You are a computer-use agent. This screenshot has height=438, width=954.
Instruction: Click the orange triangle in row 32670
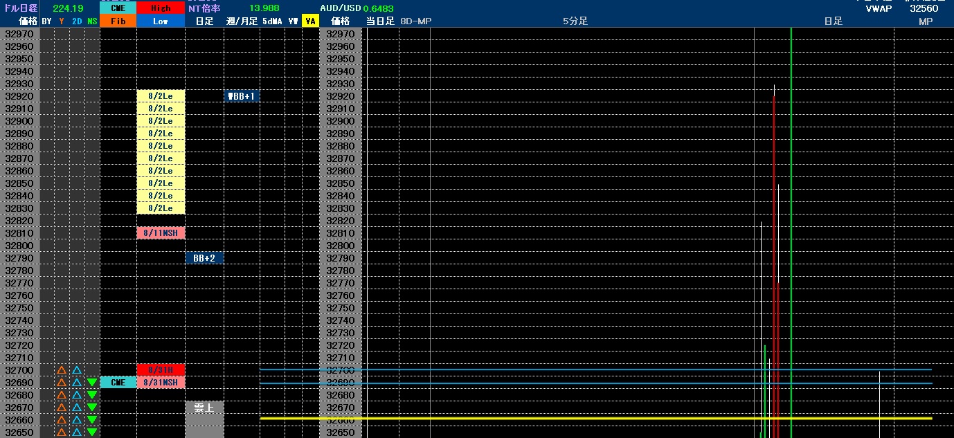[x=62, y=408]
